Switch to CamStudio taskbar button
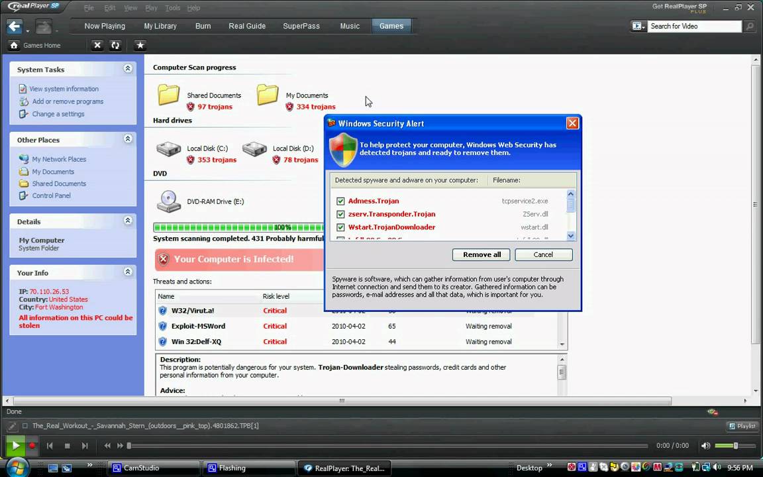This screenshot has width=763, height=477. (x=154, y=468)
